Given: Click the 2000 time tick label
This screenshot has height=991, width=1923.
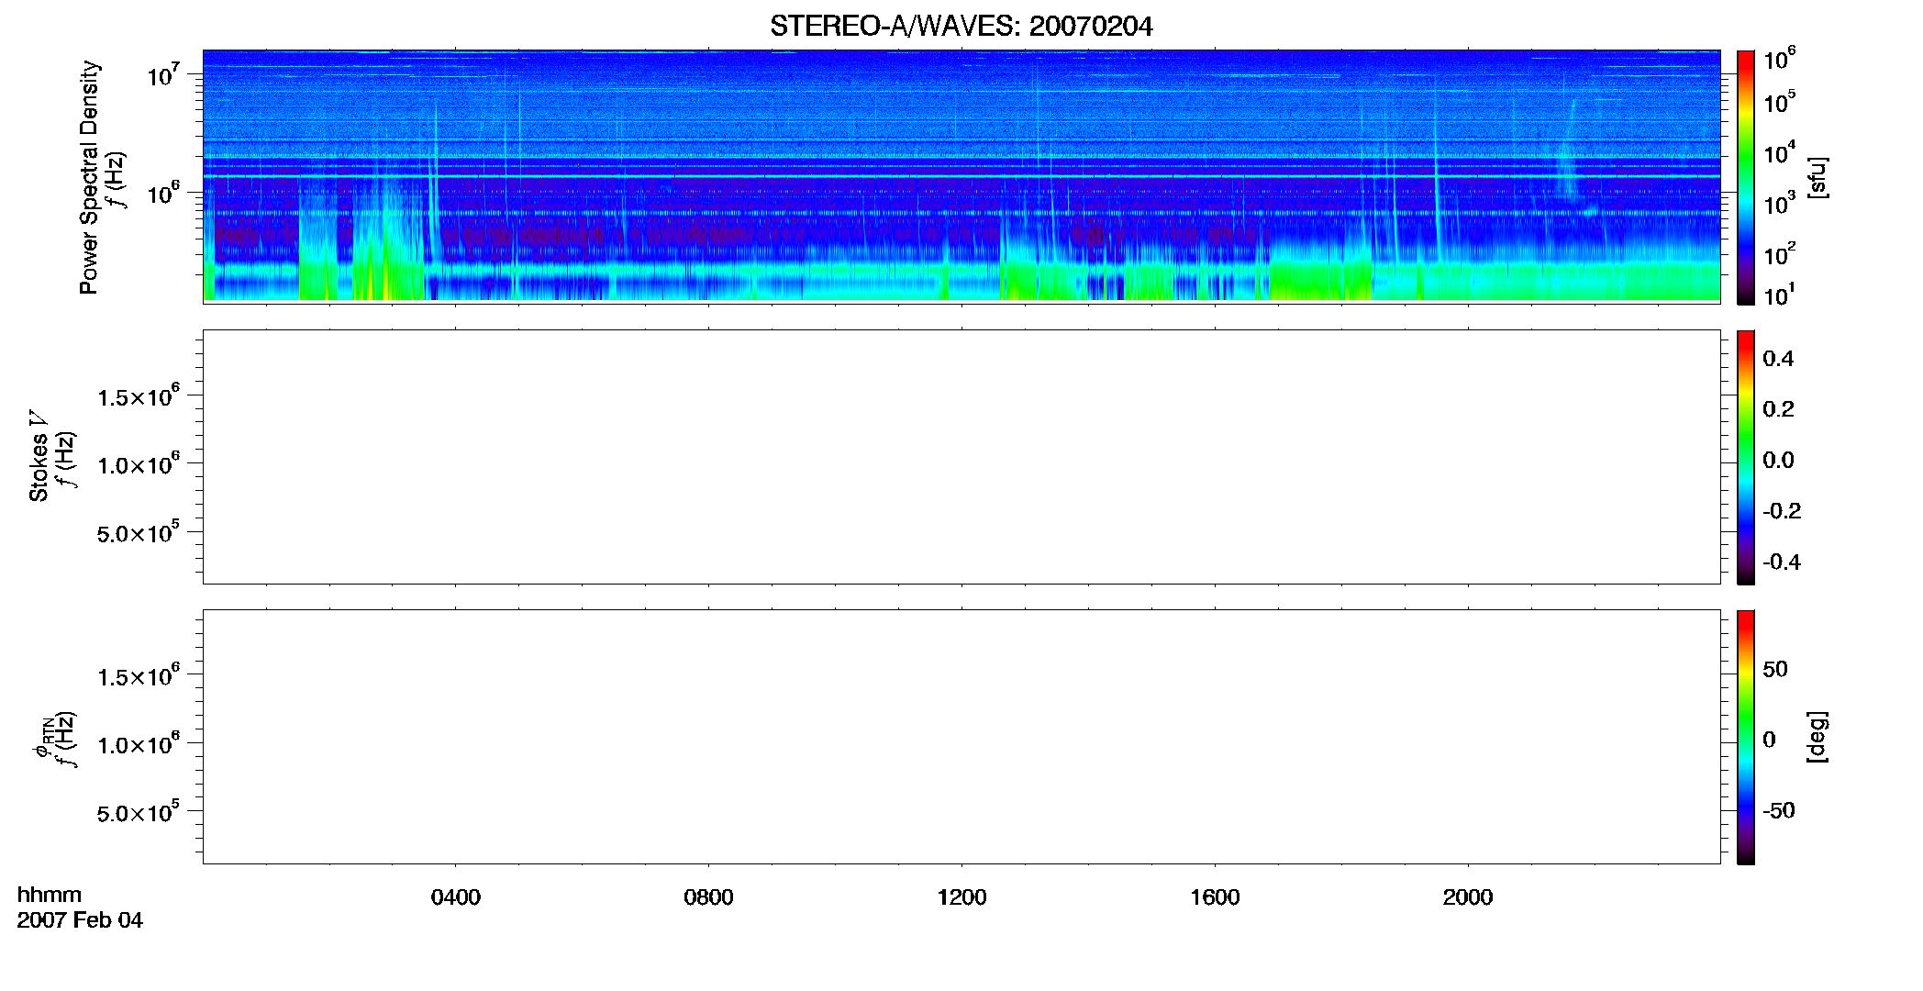Looking at the screenshot, I should [1467, 896].
